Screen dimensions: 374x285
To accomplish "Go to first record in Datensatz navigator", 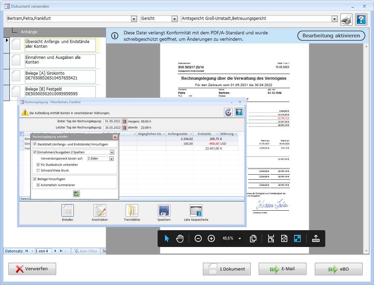I will tap(27, 251).
